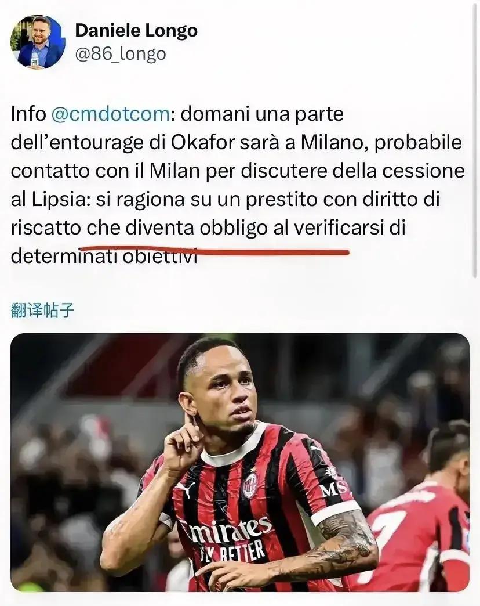Screen dimensions: 480x606
Task: Click the red underline annotation below the text
Action: [x=214, y=251]
